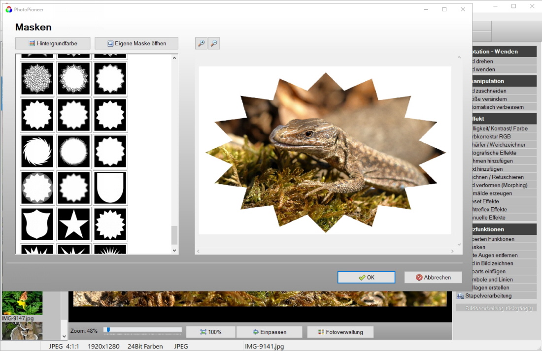This screenshot has width=542, height=351.
Task: Select the fully mosaic-textured flower mask
Action: 37,78
